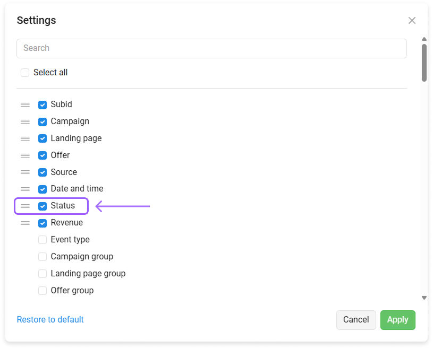Click the drag handle beside Campaign
Image resolution: width=433 pixels, height=349 pixels.
[x=25, y=121]
